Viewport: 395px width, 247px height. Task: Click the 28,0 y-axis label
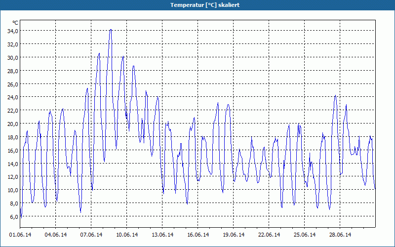pos(13,71)
